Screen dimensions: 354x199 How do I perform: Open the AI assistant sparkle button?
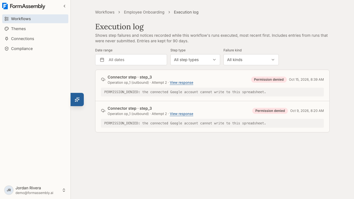tap(77, 99)
